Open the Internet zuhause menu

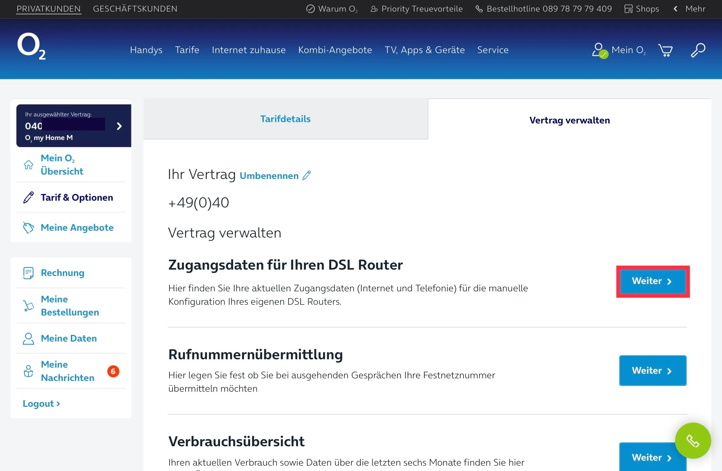click(x=248, y=50)
